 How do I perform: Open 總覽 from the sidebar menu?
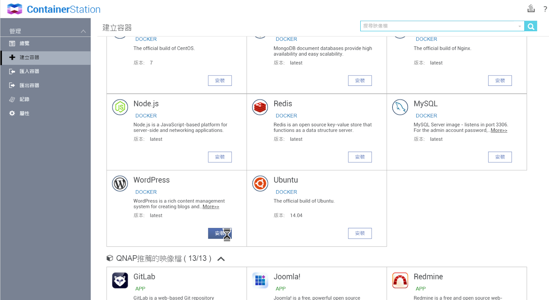[x=45, y=44]
